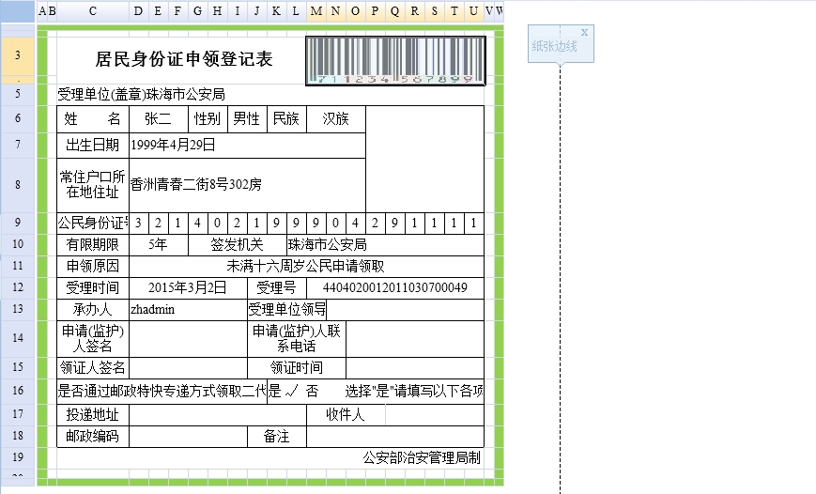
Task: Click the select-all corner of the sheet
Action: coord(18,11)
